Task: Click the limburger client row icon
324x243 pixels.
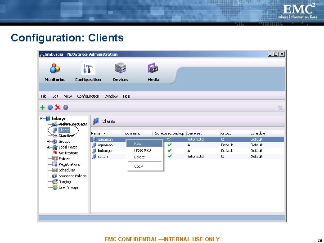Action: point(94,151)
